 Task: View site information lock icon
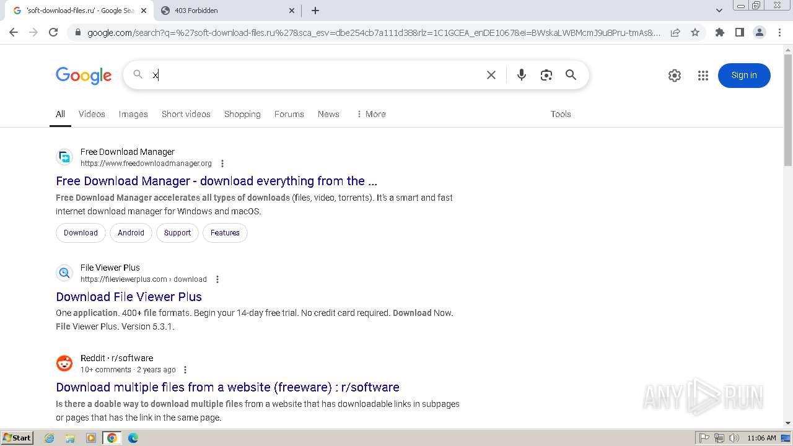pos(77,32)
